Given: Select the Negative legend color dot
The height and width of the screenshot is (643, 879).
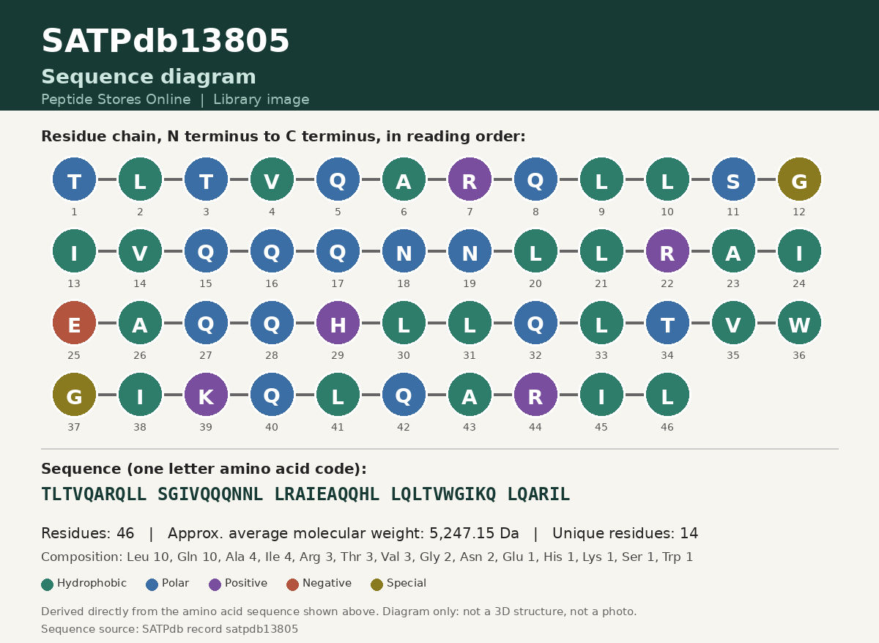Looking at the screenshot, I should click(292, 584).
